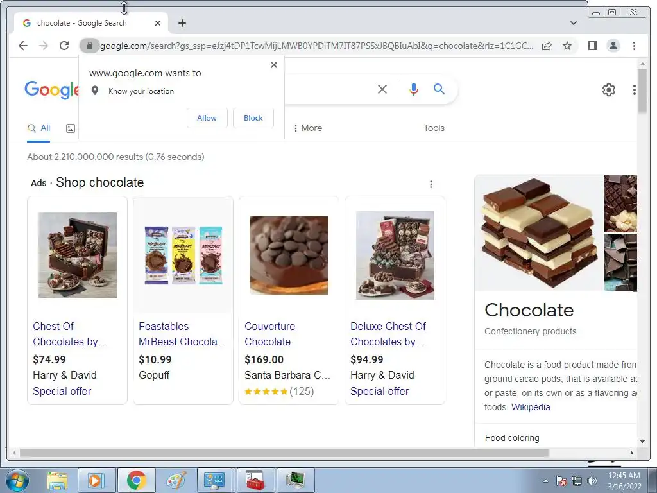Open the stacked chocolate bars image

tap(539, 232)
